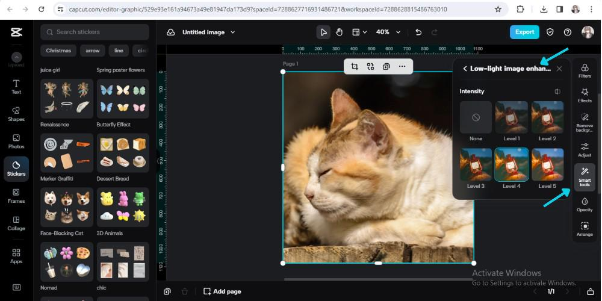
Task: Bookmark this page with star icon
Action: click(x=498, y=9)
